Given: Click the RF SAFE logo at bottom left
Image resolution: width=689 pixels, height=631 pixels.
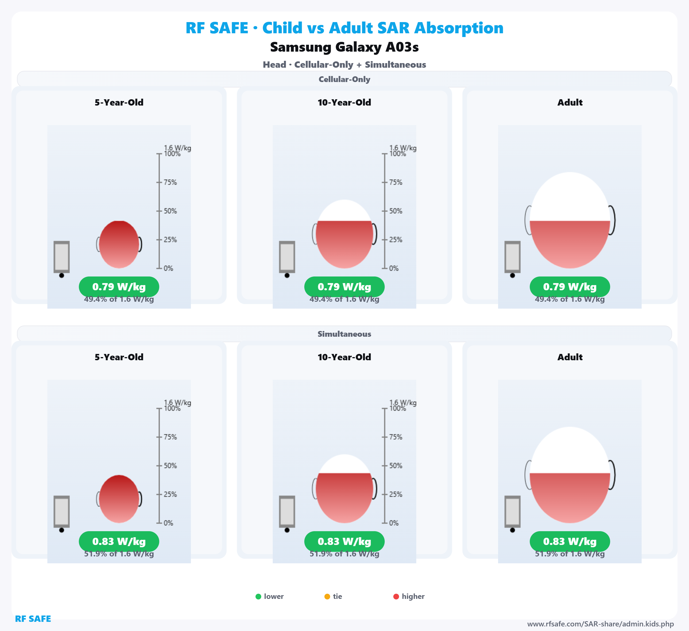Looking at the screenshot, I should coord(33,619).
